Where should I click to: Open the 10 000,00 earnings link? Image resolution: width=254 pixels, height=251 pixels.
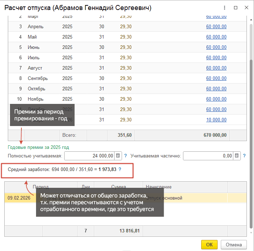click(216, 120)
